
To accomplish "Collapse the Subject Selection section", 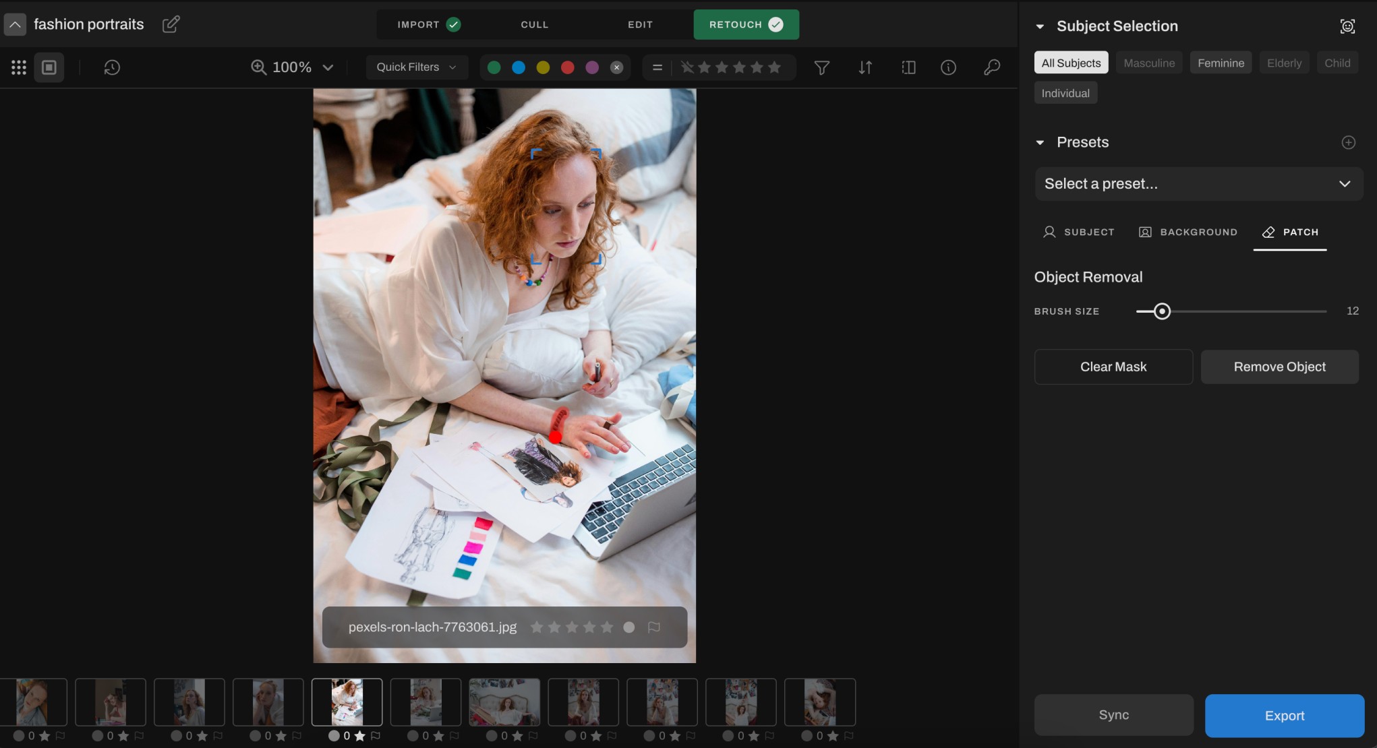I will (1040, 26).
